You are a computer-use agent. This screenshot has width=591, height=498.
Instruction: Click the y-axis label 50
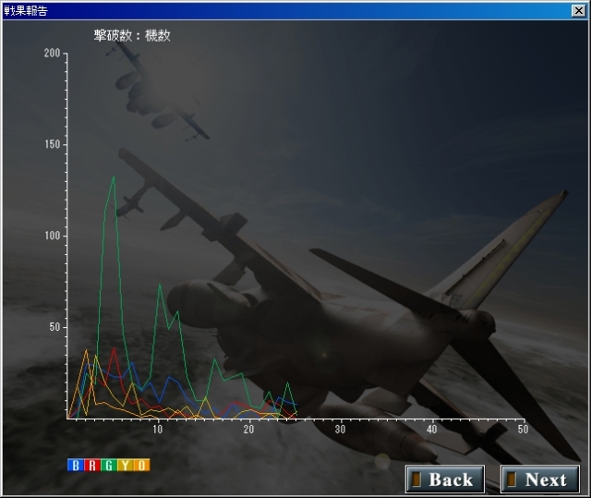pyautogui.click(x=55, y=327)
